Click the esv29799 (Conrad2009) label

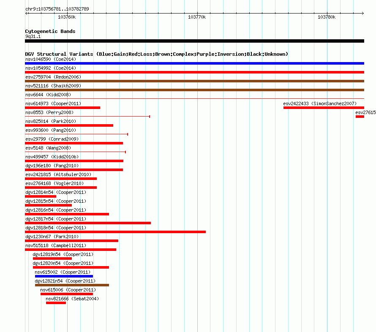(x=52, y=139)
